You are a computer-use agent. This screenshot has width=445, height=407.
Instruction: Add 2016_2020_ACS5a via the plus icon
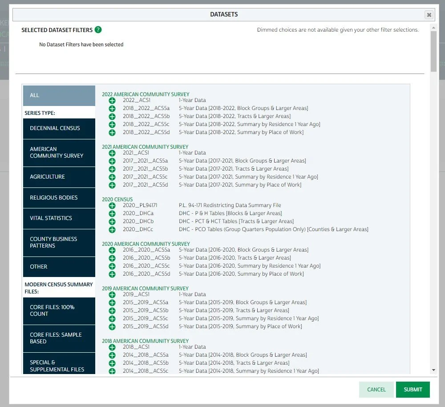tap(112, 250)
